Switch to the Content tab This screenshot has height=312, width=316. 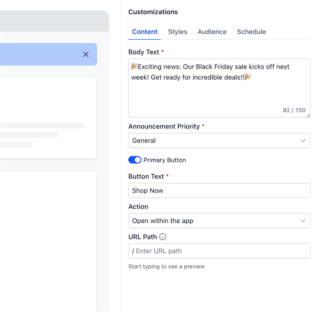[x=145, y=32]
